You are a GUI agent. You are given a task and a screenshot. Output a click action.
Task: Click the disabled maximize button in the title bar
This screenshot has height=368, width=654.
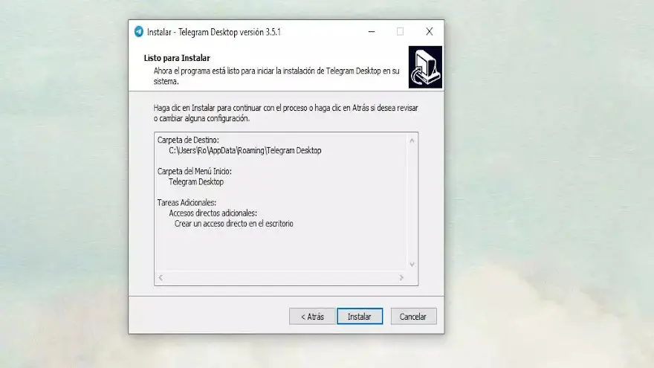tap(400, 32)
